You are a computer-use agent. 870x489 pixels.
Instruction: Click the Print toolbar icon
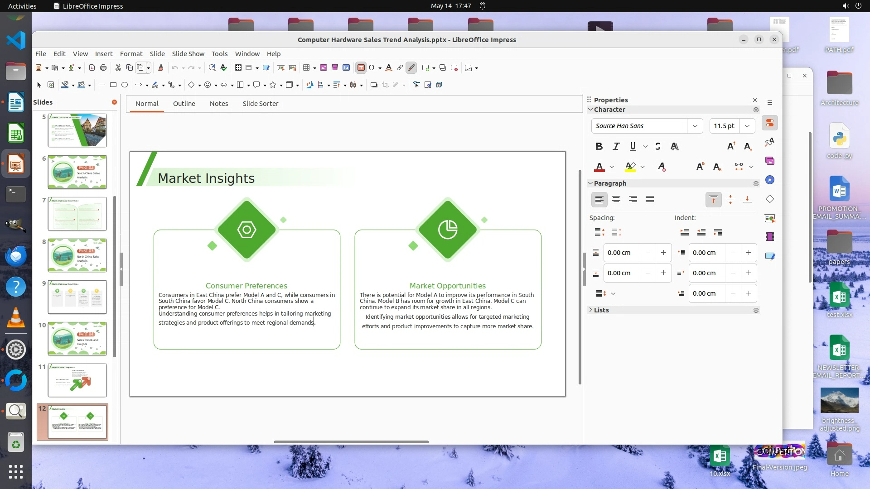pos(103,68)
